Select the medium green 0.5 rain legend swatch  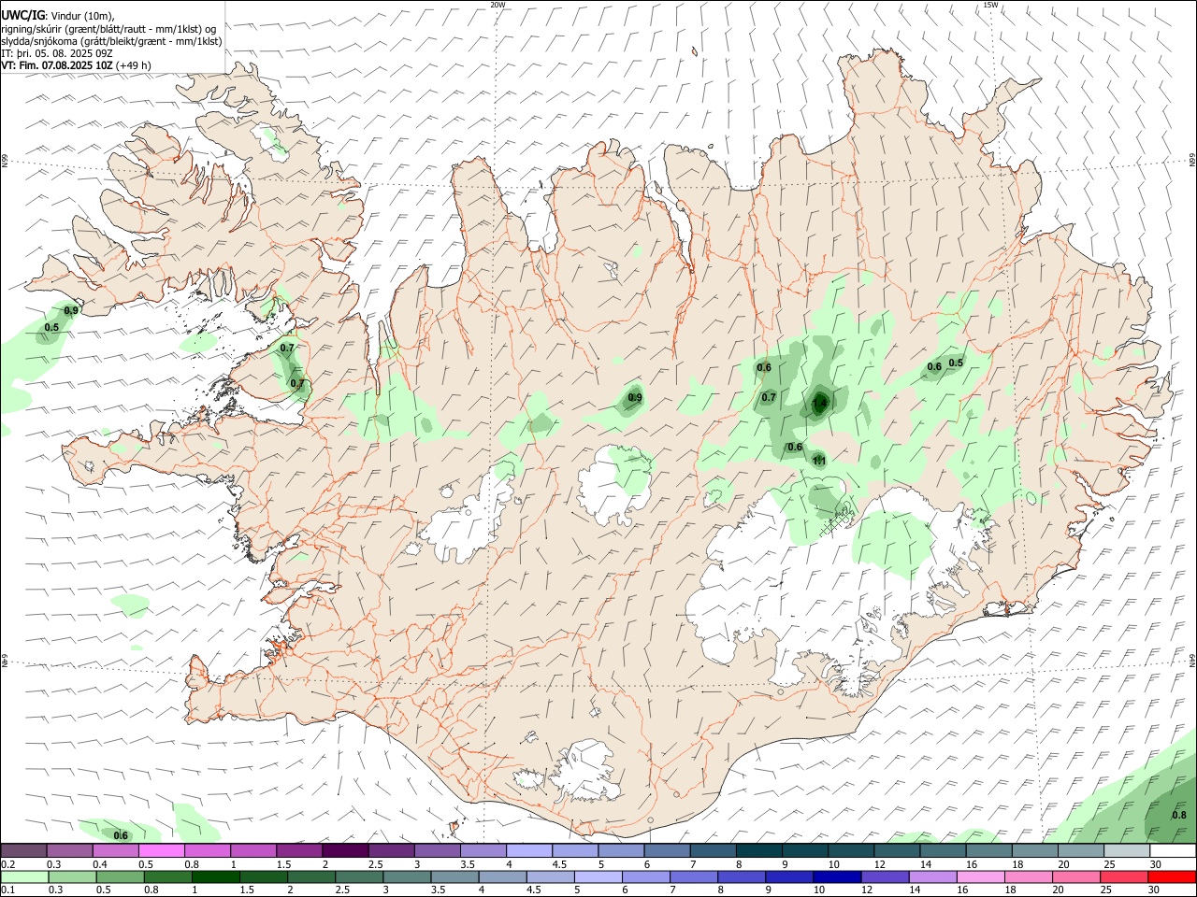click(x=120, y=876)
